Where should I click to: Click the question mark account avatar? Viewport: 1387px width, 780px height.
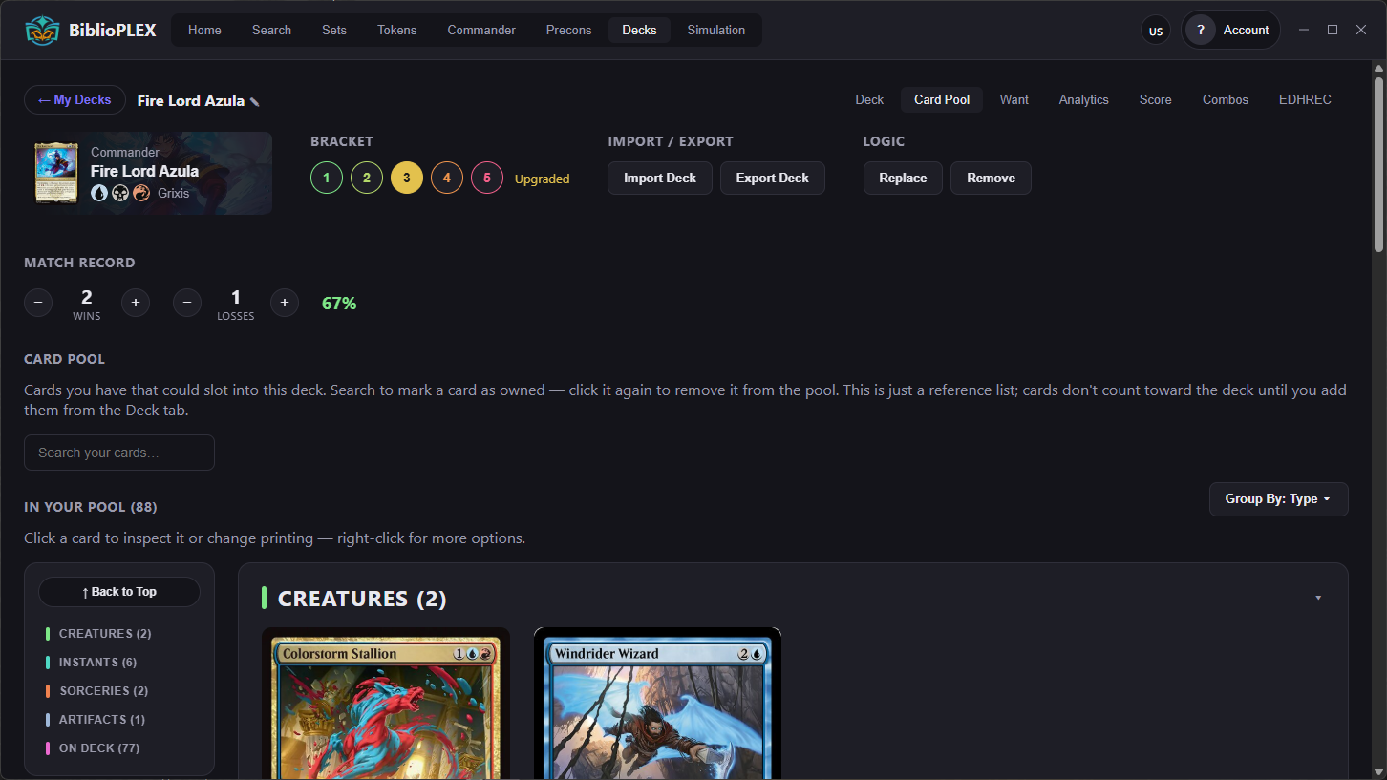point(1201,31)
